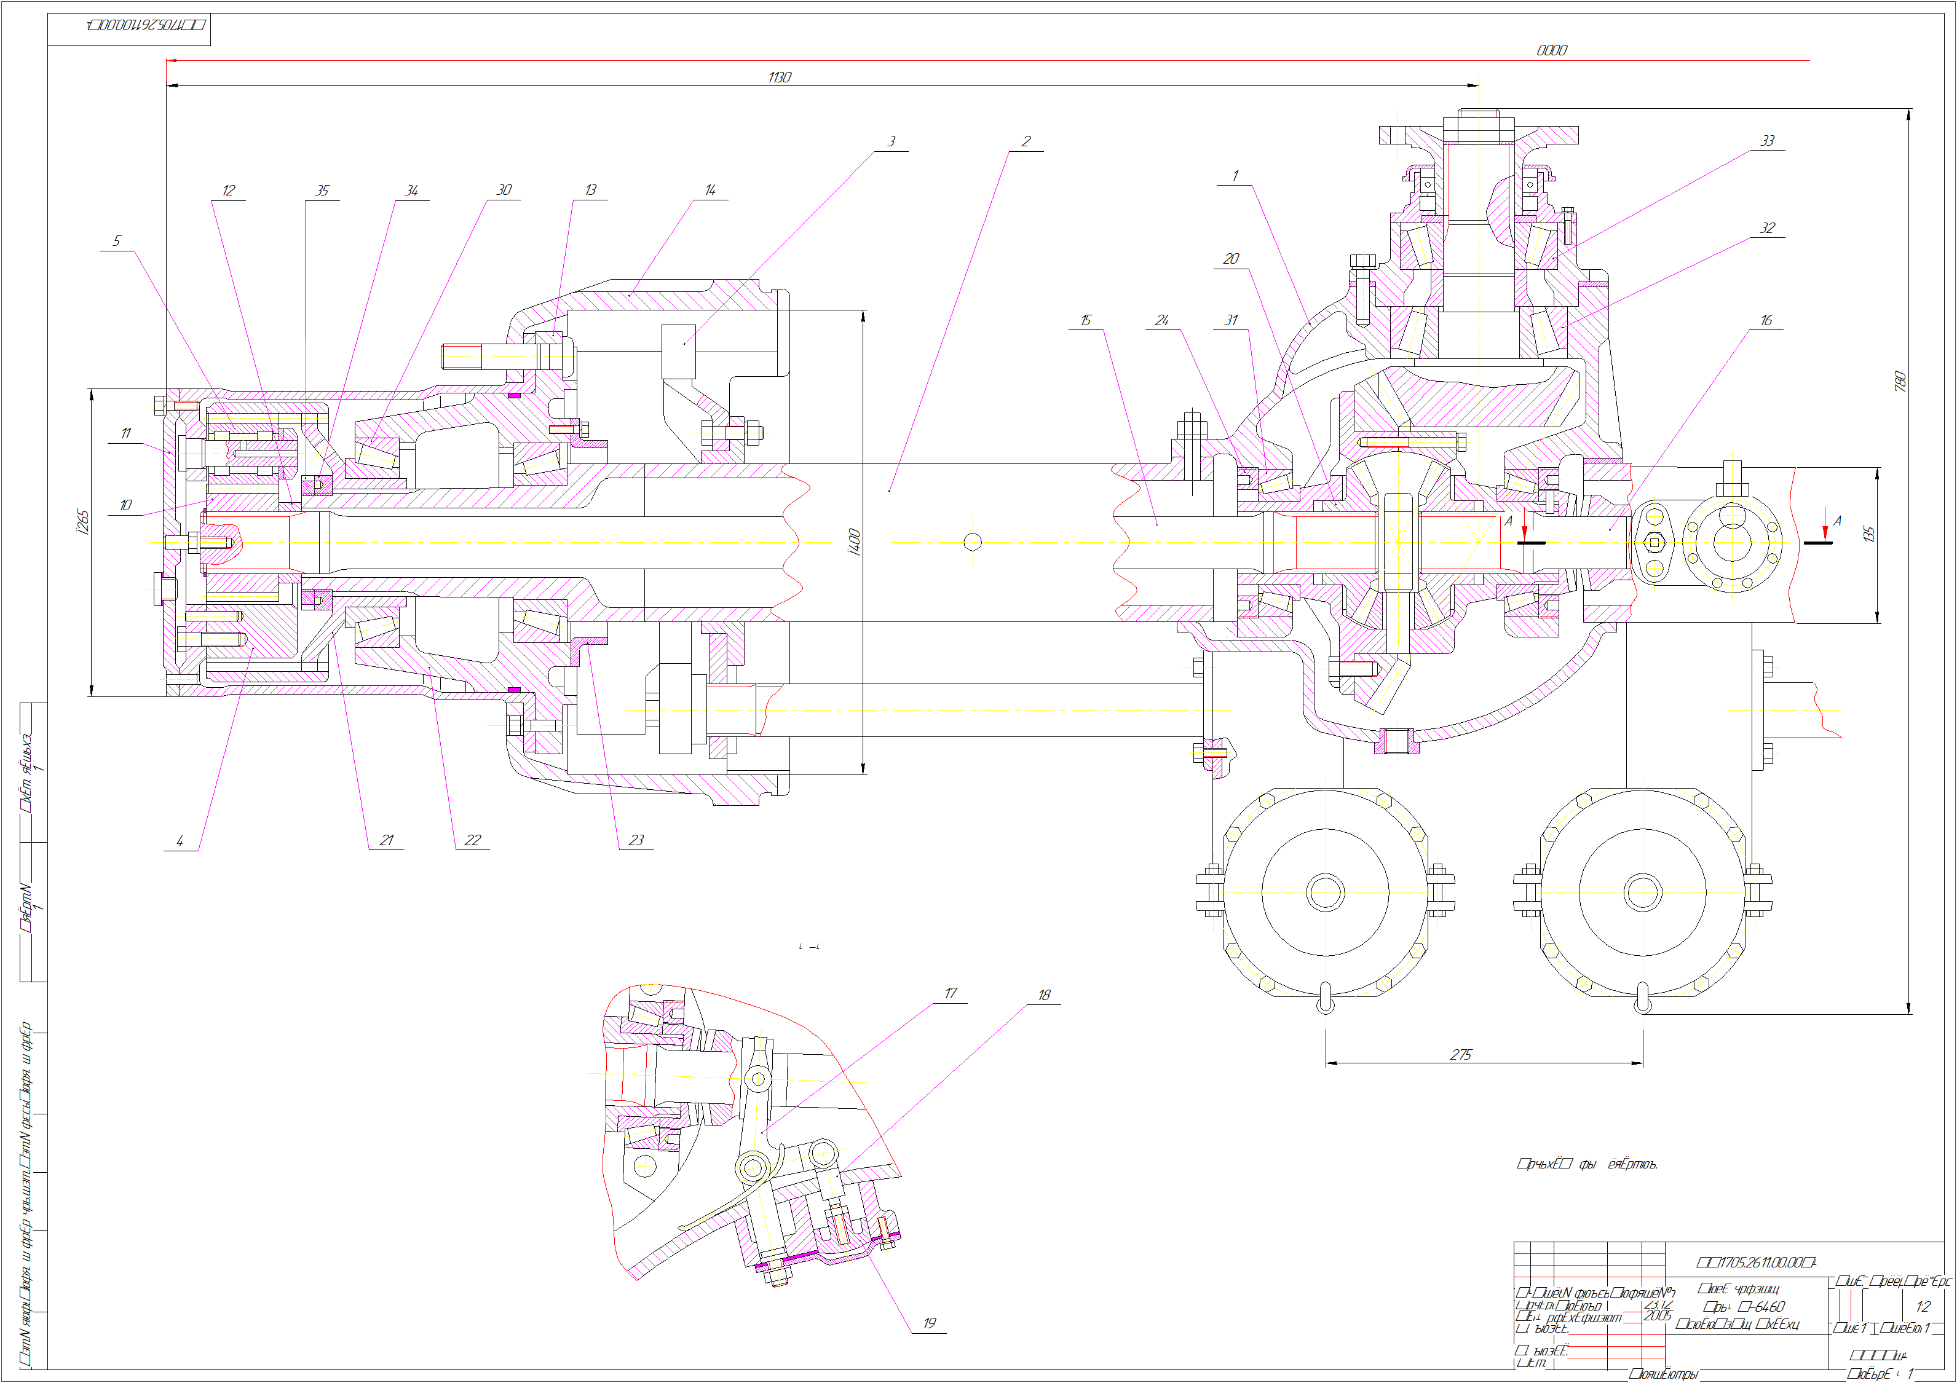Select the 1400 vertical dimension text
Screen dimensions: 1957x1383
[854, 541]
